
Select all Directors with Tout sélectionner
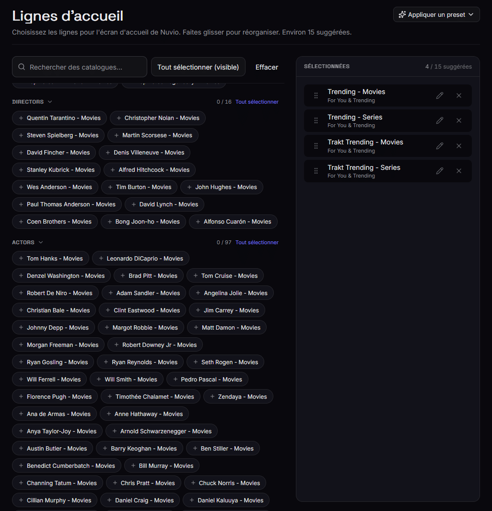257,102
